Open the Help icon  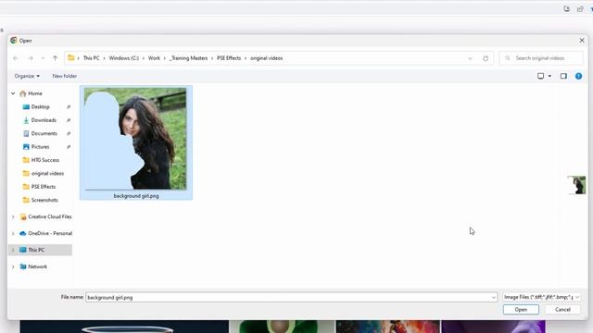pyautogui.click(x=578, y=76)
